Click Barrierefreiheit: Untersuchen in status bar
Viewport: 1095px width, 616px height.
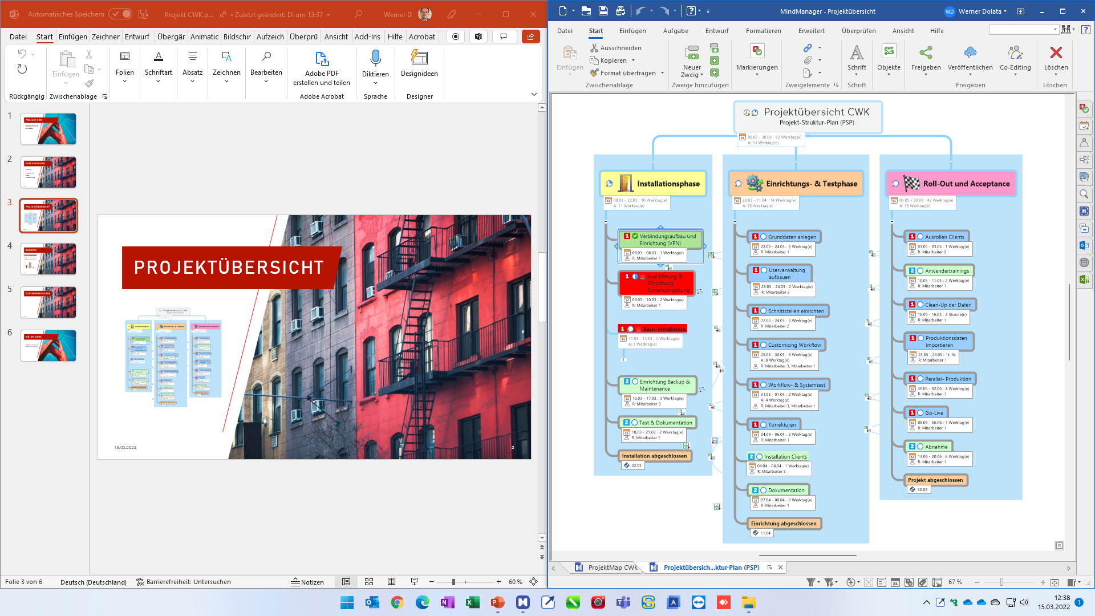point(183,582)
